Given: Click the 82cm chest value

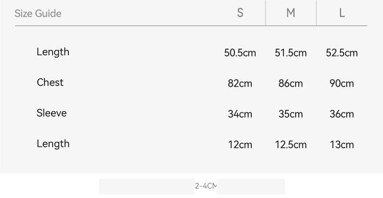Looking at the screenshot, I should (x=240, y=84).
